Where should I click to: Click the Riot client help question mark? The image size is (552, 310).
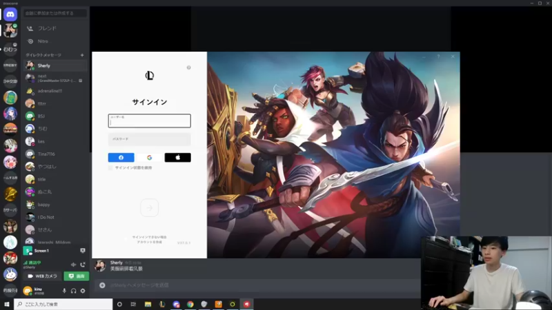pos(438,56)
